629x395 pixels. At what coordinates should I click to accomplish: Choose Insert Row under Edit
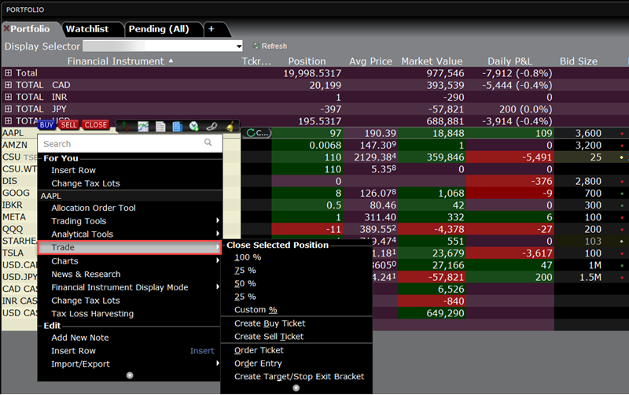tap(73, 351)
